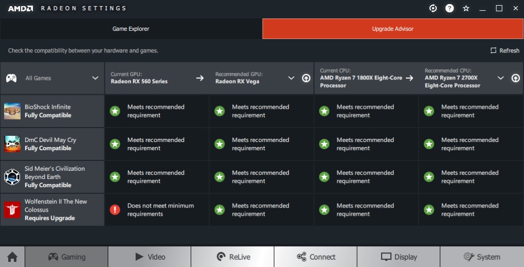Click BioShock Infinite recommended CPU green star
The height and width of the screenshot is (267, 524).
pyautogui.click(x=429, y=111)
